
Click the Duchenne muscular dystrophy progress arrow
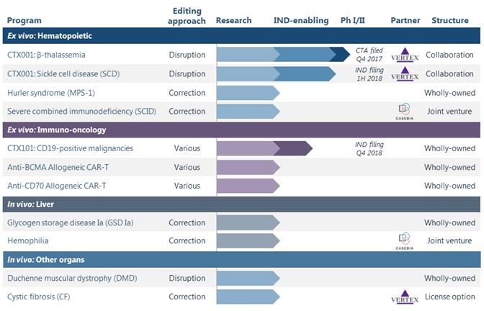click(248, 278)
